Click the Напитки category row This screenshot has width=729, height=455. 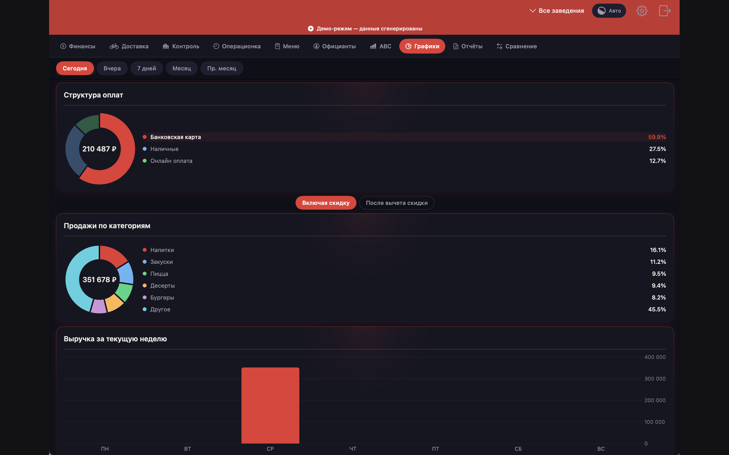tap(404, 250)
